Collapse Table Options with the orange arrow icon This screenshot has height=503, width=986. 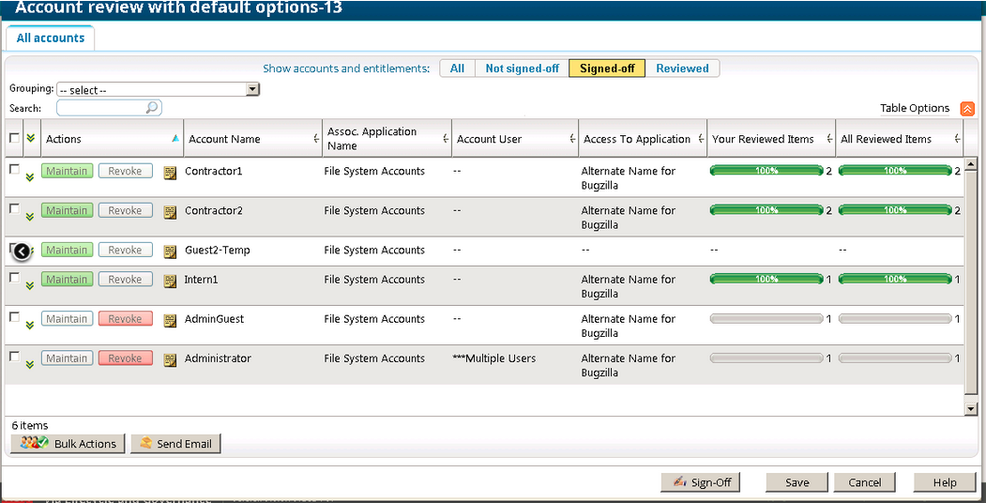pyautogui.click(x=967, y=109)
